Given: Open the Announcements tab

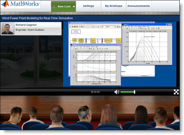Looking at the screenshot, I should tap(138, 6).
